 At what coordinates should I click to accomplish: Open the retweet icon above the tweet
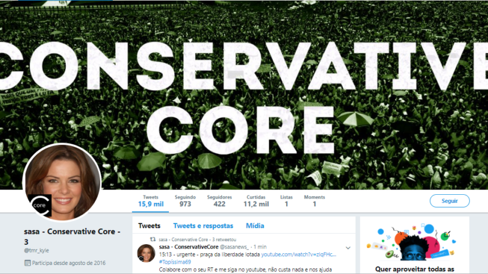[152, 239]
